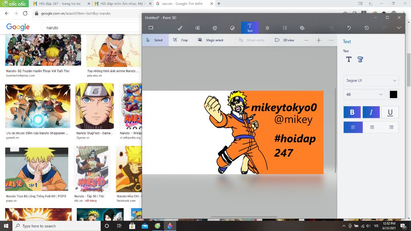Screen dimensions: 411x231
Task: Open the 3D shapes tool
Action: tap(215, 28)
